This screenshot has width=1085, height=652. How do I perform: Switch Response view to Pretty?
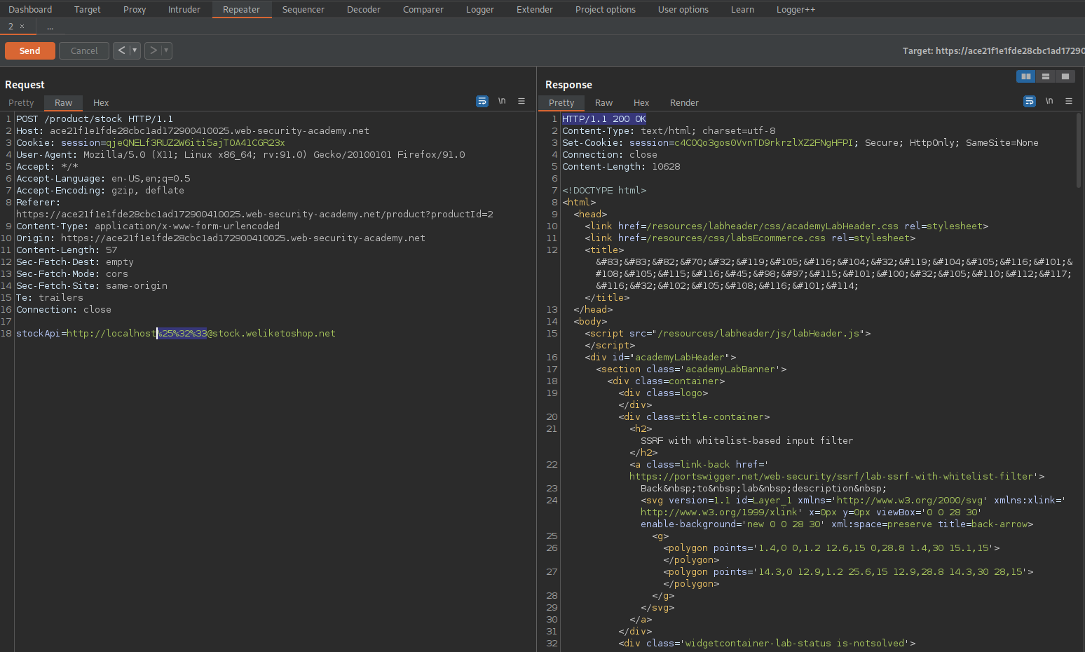561,102
